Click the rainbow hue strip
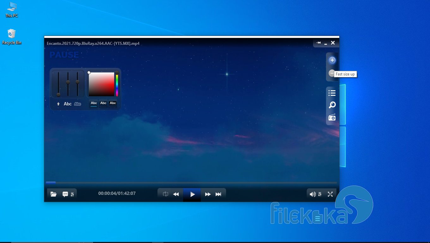 point(117,84)
